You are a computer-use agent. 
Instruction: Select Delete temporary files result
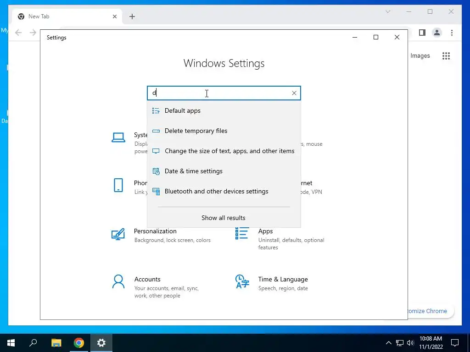pos(224,131)
